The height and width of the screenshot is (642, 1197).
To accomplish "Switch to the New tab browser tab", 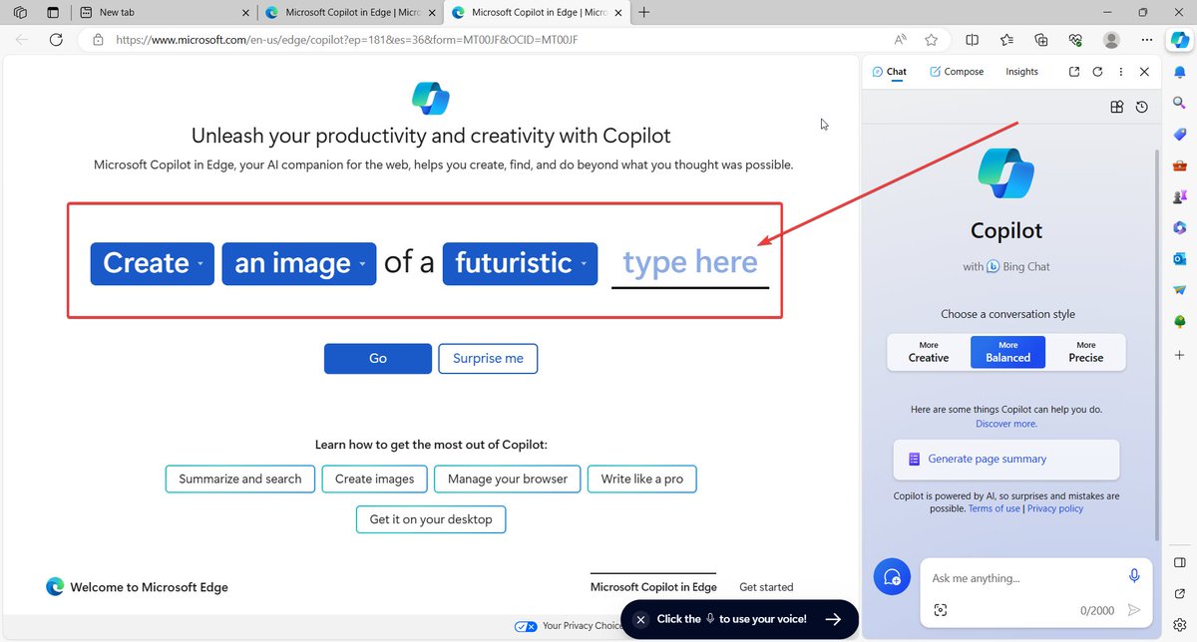I will pyautogui.click(x=165, y=12).
